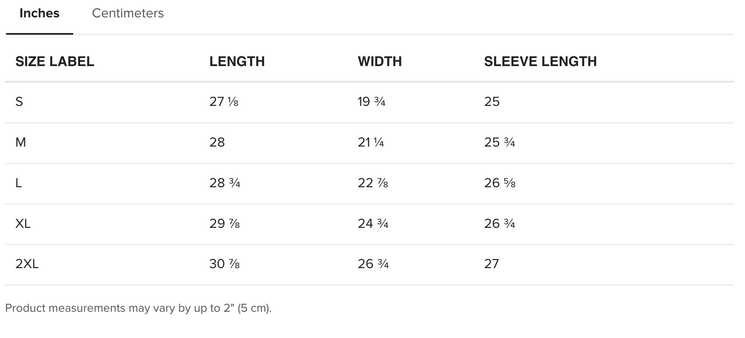Click the WIDTH column header
The width and height of the screenshot is (745, 338).
380,61
